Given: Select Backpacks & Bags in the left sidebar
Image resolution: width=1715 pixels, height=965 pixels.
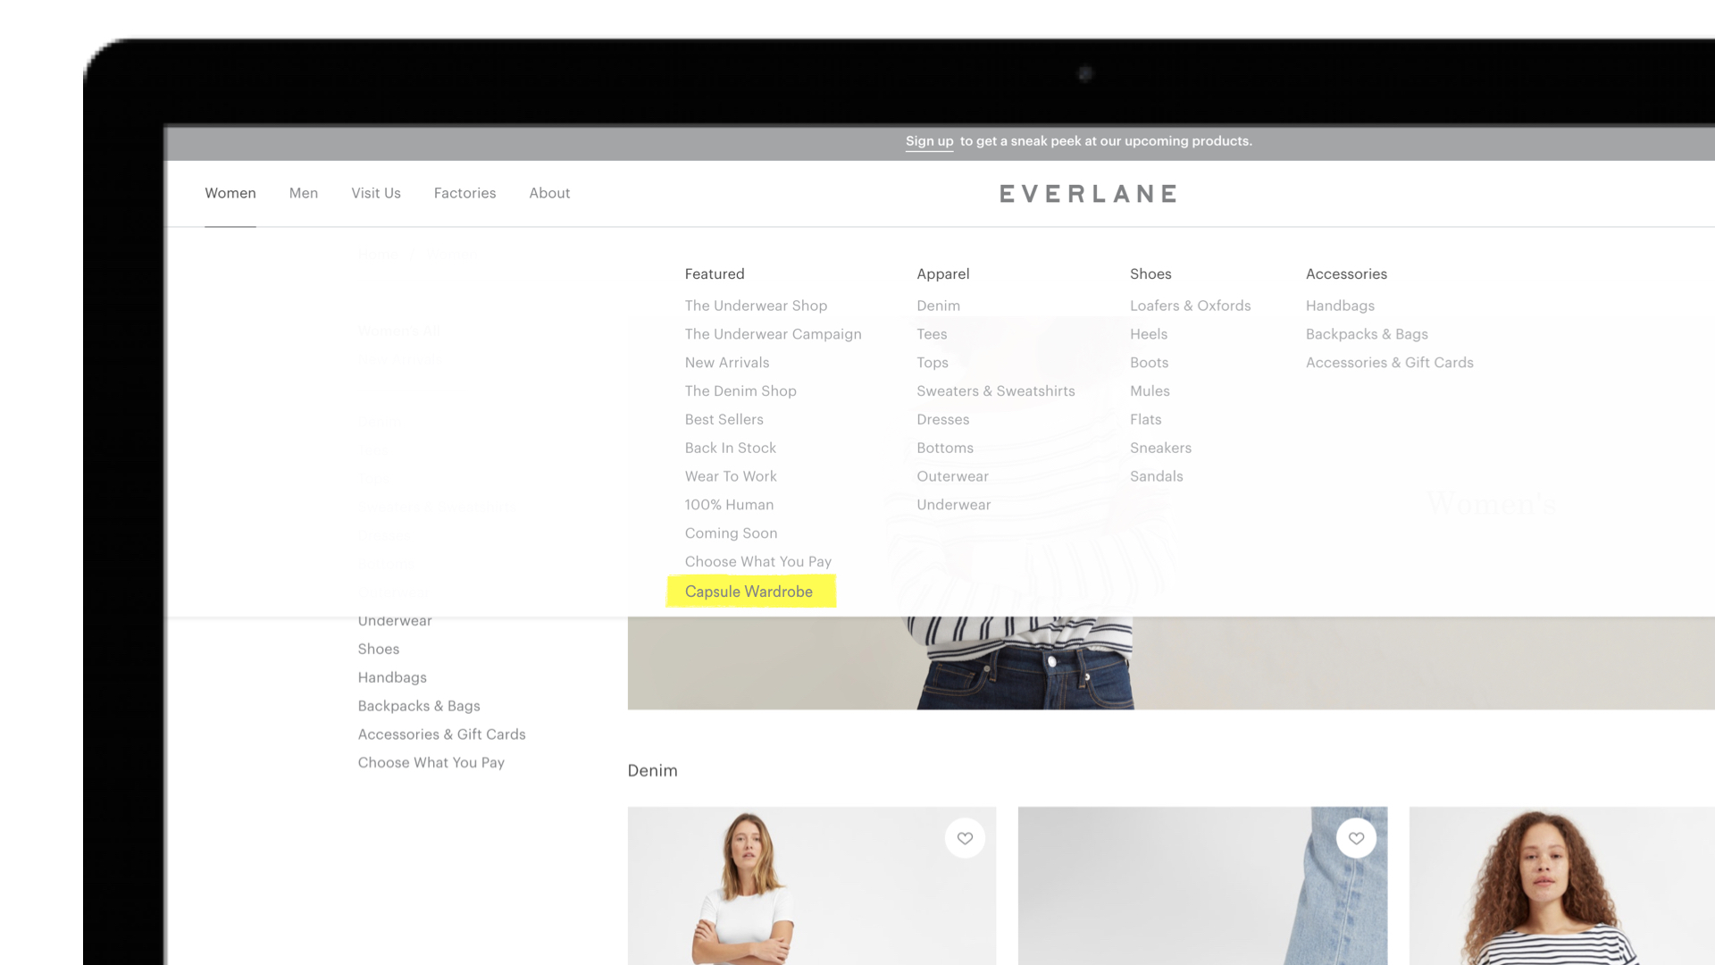Looking at the screenshot, I should (x=418, y=706).
